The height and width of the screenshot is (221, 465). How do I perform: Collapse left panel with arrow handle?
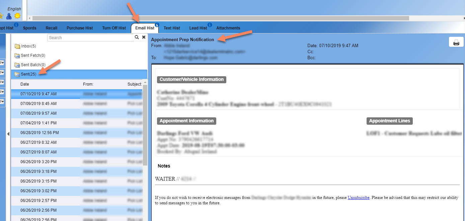8,134
